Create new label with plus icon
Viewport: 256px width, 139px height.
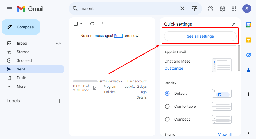click(60, 101)
